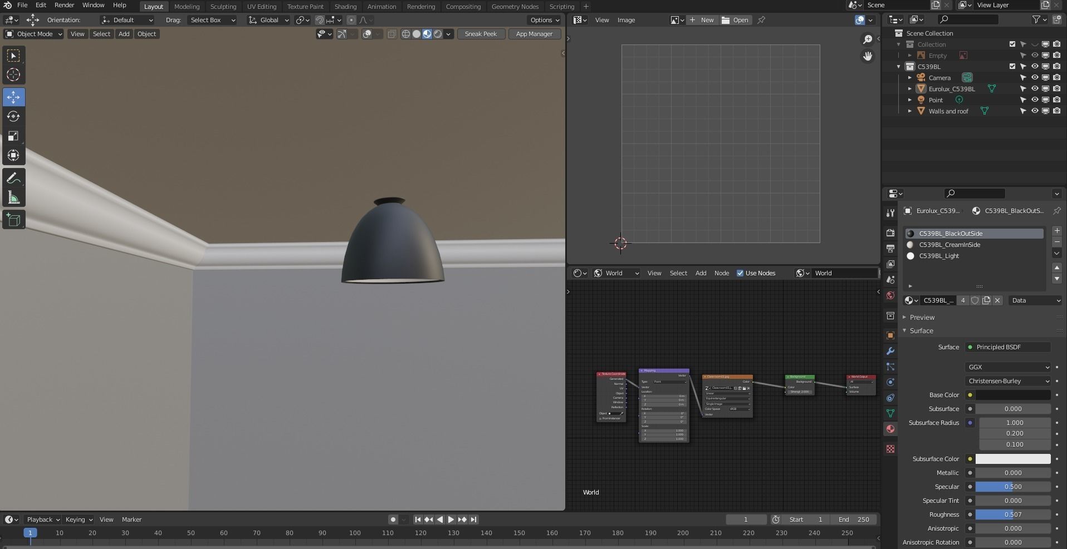Viewport: 1067px width, 549px height.
Task: Play the animation forward
Action: (451, 520)
